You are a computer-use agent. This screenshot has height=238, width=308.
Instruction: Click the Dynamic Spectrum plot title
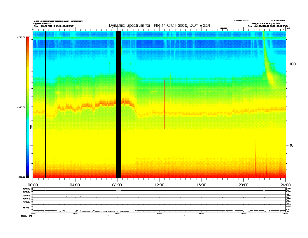(x=159, y=26)
